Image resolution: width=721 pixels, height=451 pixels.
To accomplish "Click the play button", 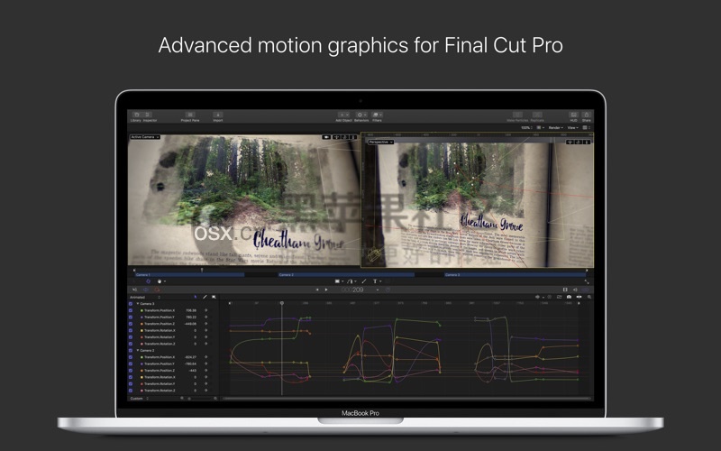I will (x=326, y=290).
